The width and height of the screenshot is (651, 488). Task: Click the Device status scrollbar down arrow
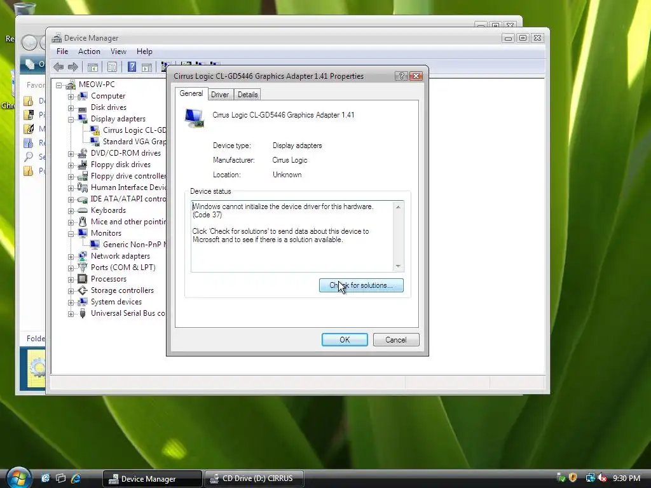click(398, 266)
